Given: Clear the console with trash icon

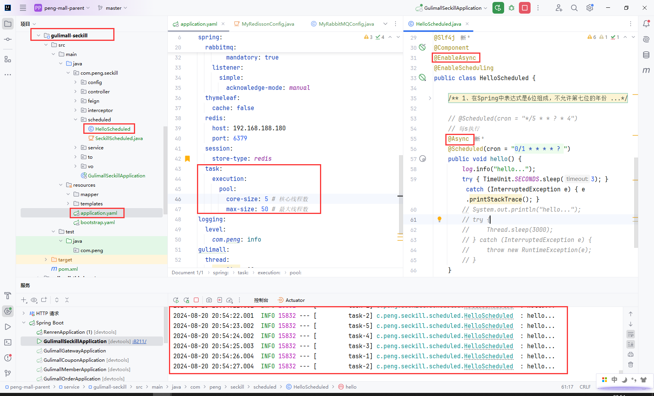Looking at the screenshot, I should (631, 364).
